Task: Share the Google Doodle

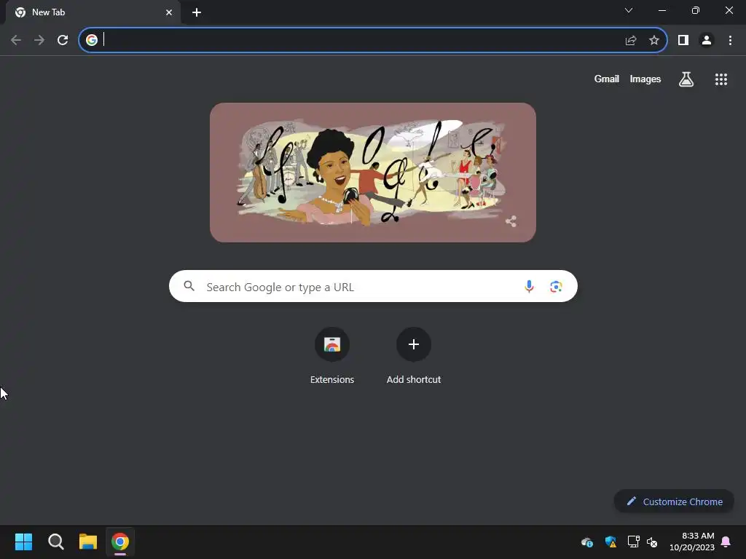Action: click(511, 221)
